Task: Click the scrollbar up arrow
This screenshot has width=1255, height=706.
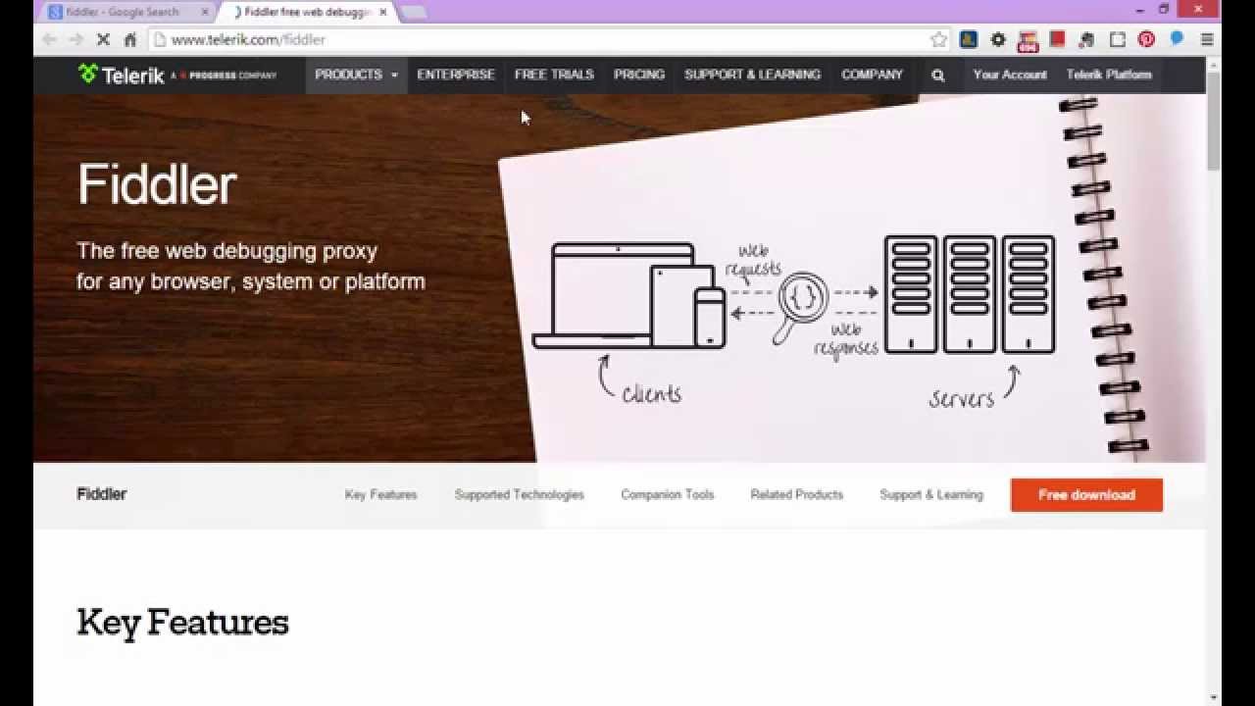Action: pyautogui.click(x=1214, y=64)
